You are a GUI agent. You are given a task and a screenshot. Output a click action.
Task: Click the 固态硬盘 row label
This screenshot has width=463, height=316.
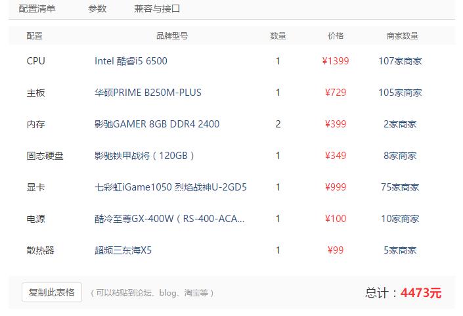(x=45, y=156)
